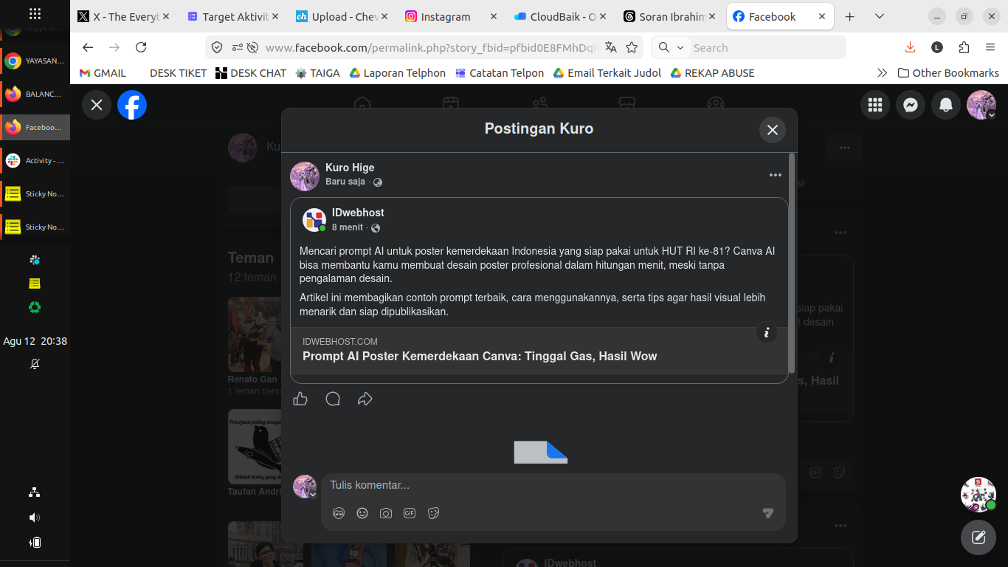This screenshot has width=1008, height=567.
Task: Switch commenting profile via avatar chevron
Action: tap(313, 495)
